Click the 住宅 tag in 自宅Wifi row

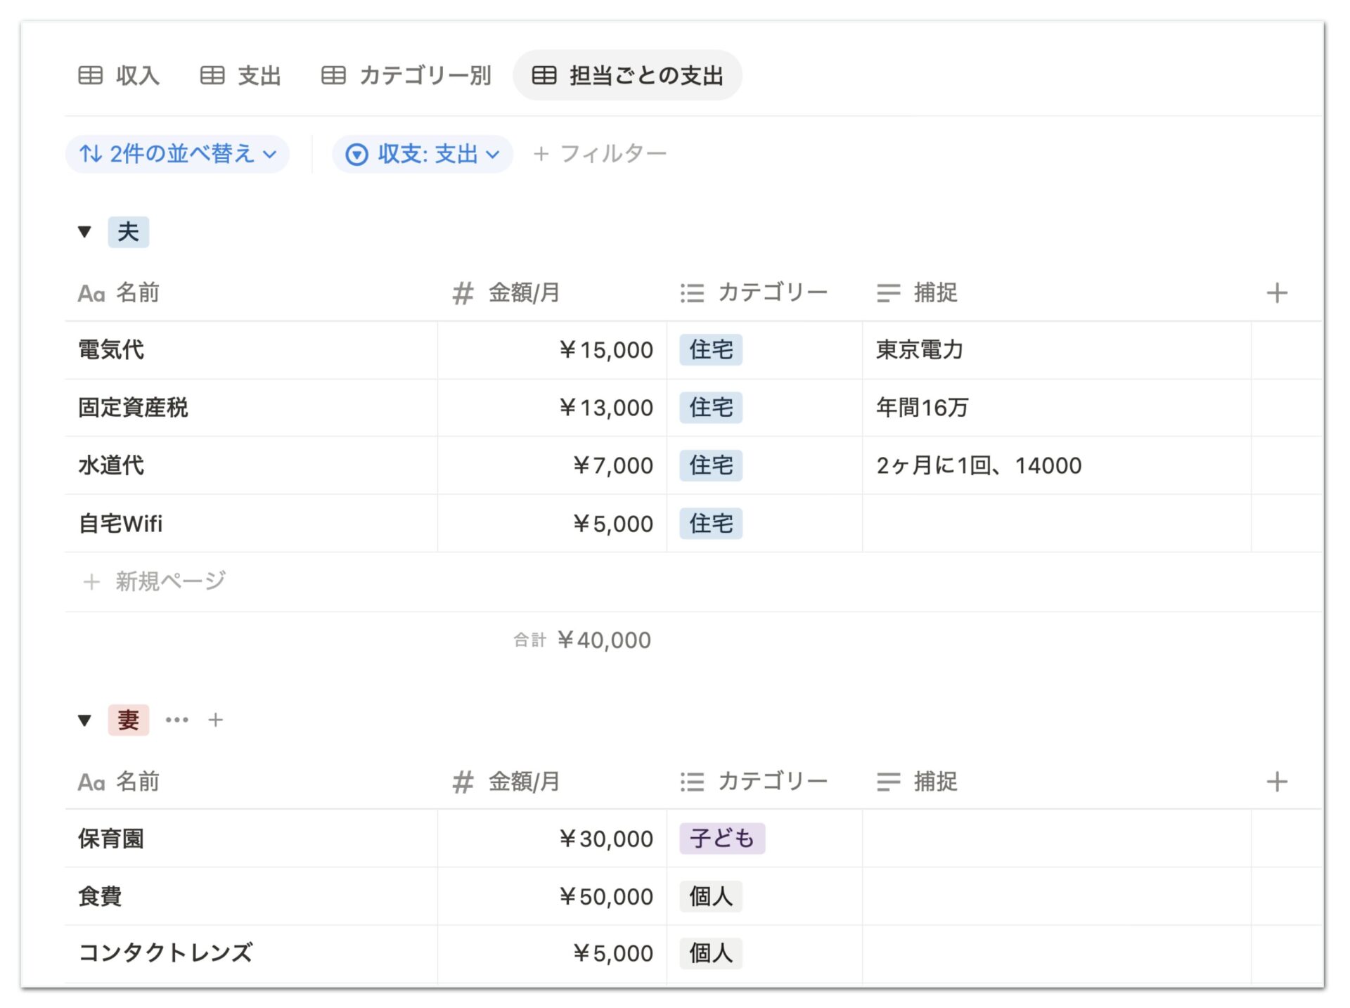tap(711, 524)
